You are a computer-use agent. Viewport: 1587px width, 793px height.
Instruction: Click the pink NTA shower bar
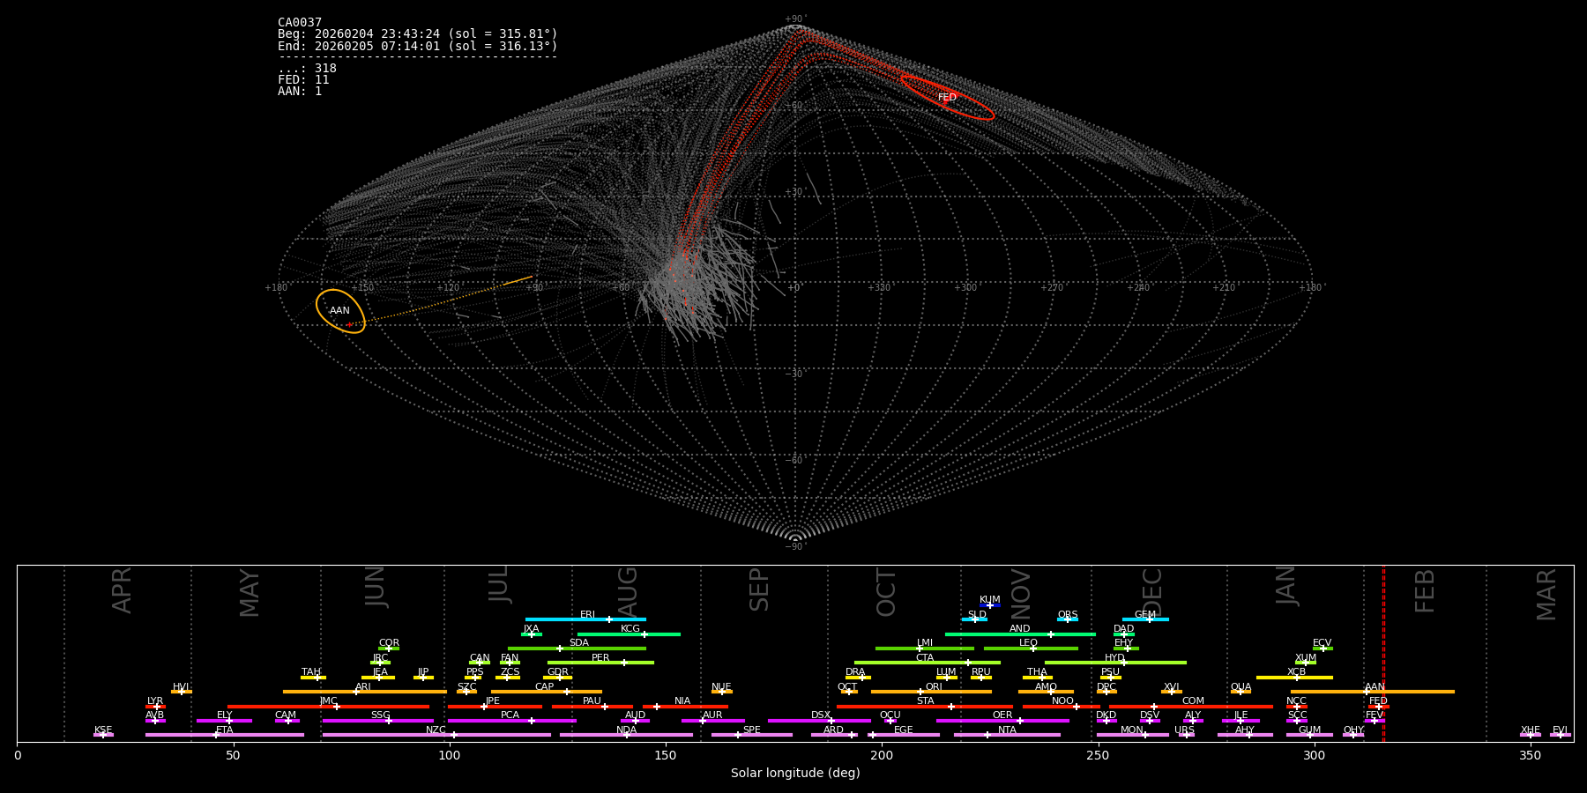click(1007, 735)
